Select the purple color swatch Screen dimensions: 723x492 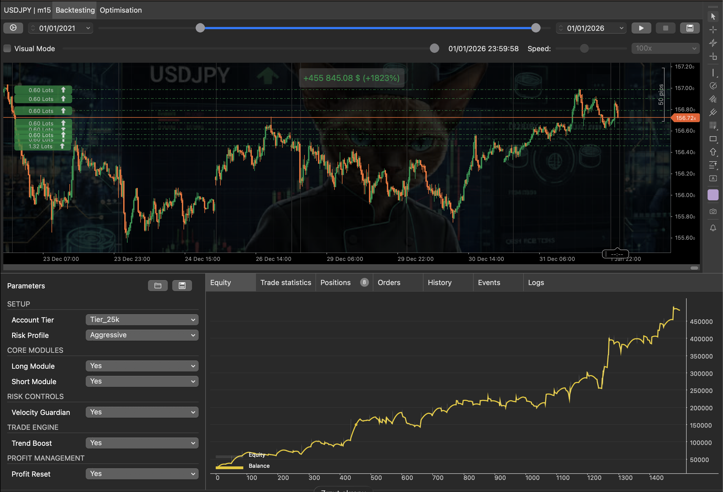(713, 195)
